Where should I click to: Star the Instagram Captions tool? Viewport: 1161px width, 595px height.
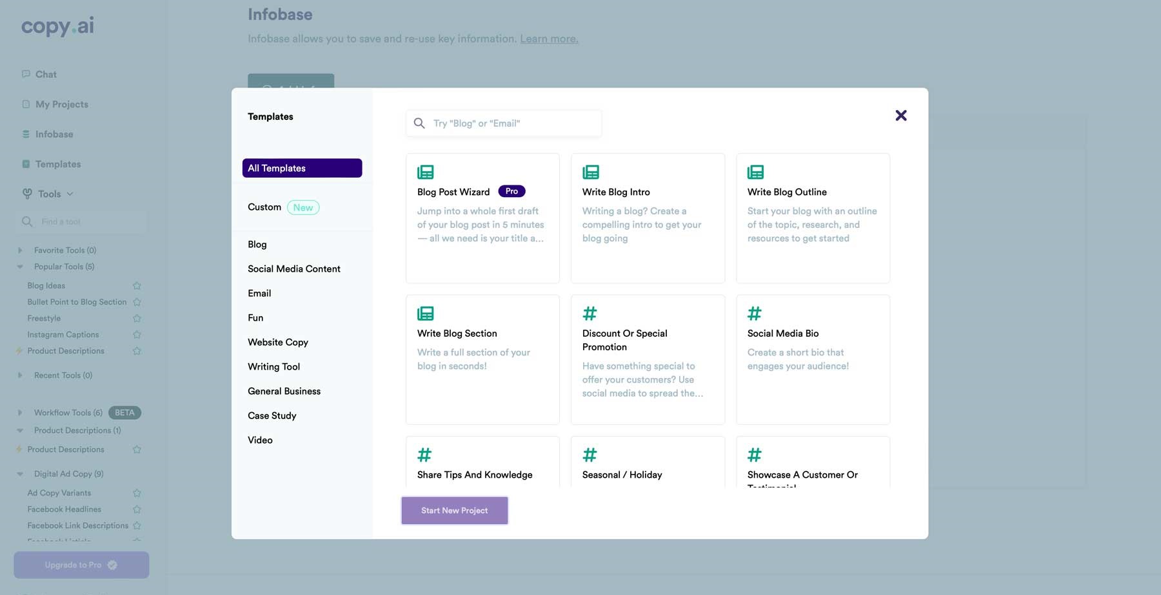(x=137, y=335)
